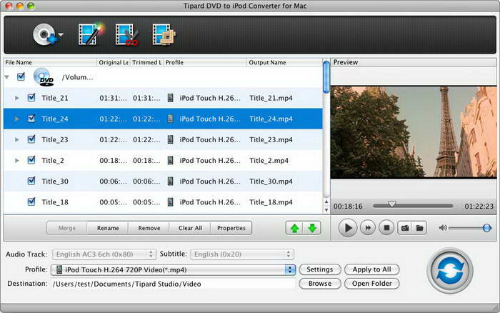Viewport: 500px width, 313px height.
Task: Uncheck the Title_24 checkbox
Action: click(31, 119)
